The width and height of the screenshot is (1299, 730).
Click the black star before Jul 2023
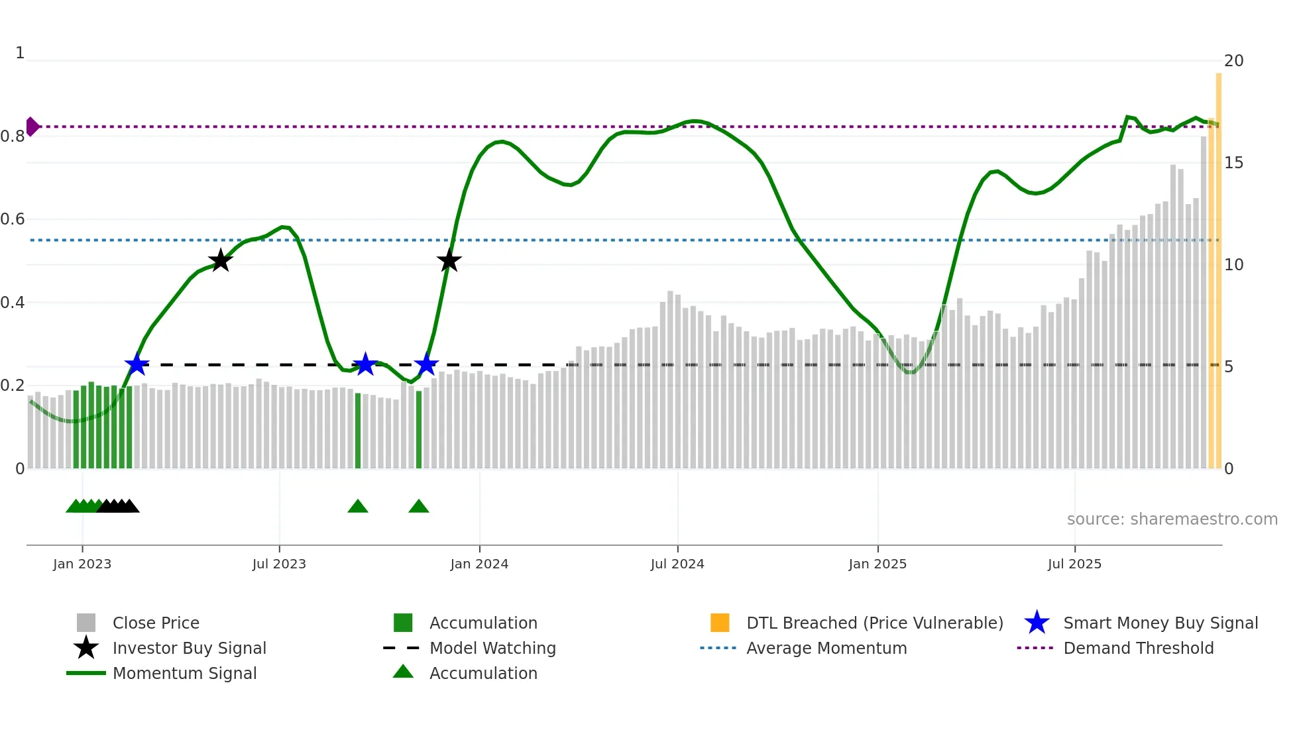pyautogui.click(x=220, y=261)
